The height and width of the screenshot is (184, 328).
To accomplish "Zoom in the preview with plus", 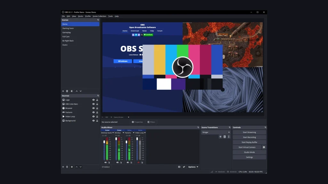I will coord(111,117).
